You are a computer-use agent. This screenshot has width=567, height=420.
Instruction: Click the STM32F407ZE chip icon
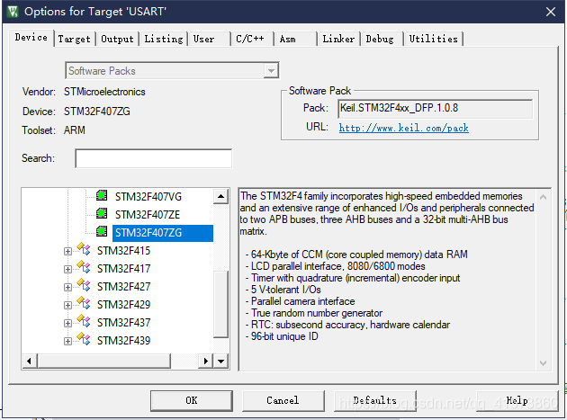[102, 214]
